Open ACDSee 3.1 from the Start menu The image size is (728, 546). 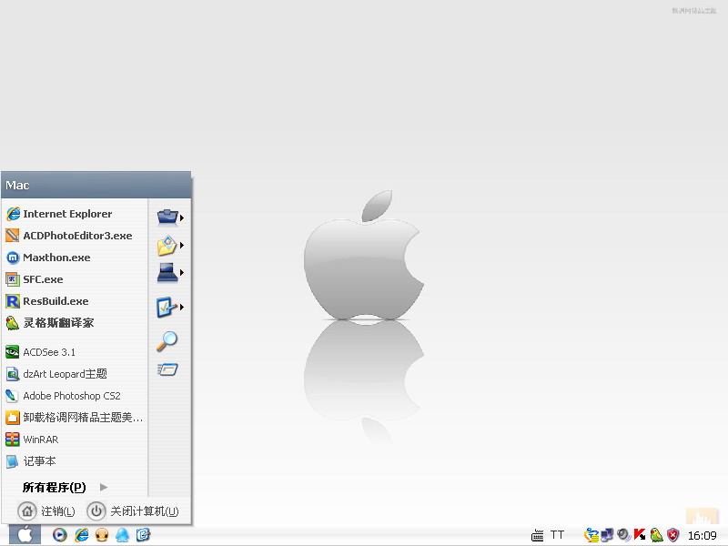[x=75, y=352]
